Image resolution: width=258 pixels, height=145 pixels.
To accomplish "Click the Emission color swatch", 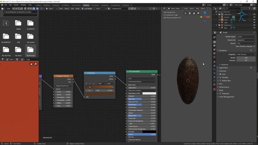I will click(x=149, y=132).
